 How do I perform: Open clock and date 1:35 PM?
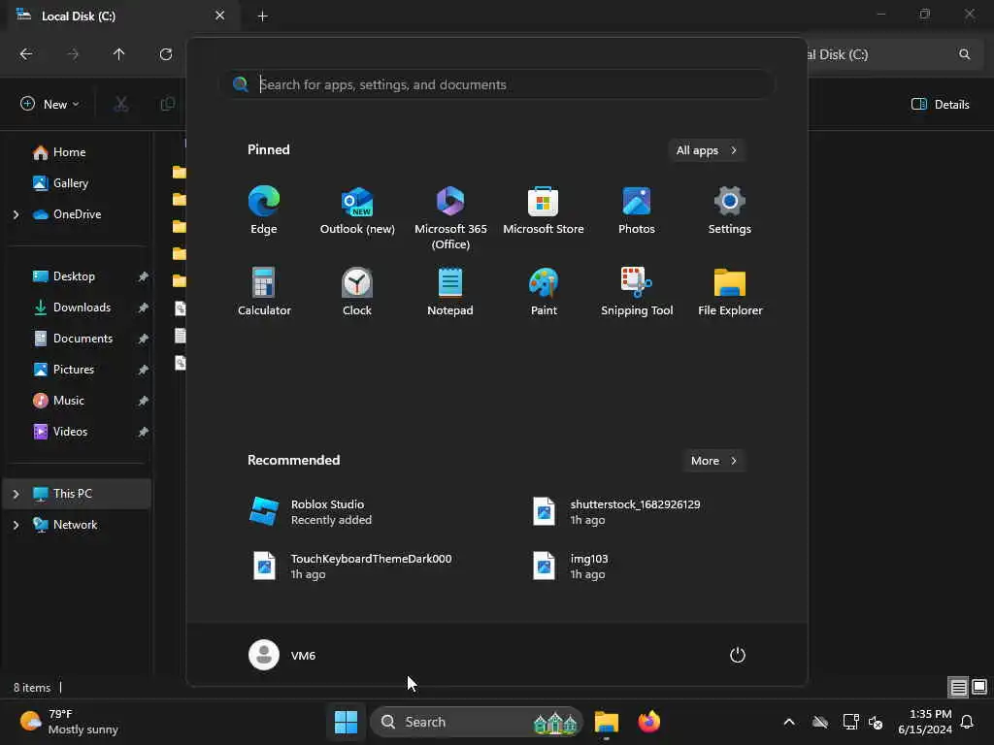(924, 722)
